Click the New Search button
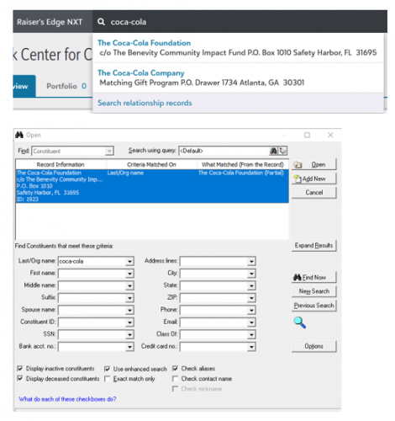 coord(313,291)
